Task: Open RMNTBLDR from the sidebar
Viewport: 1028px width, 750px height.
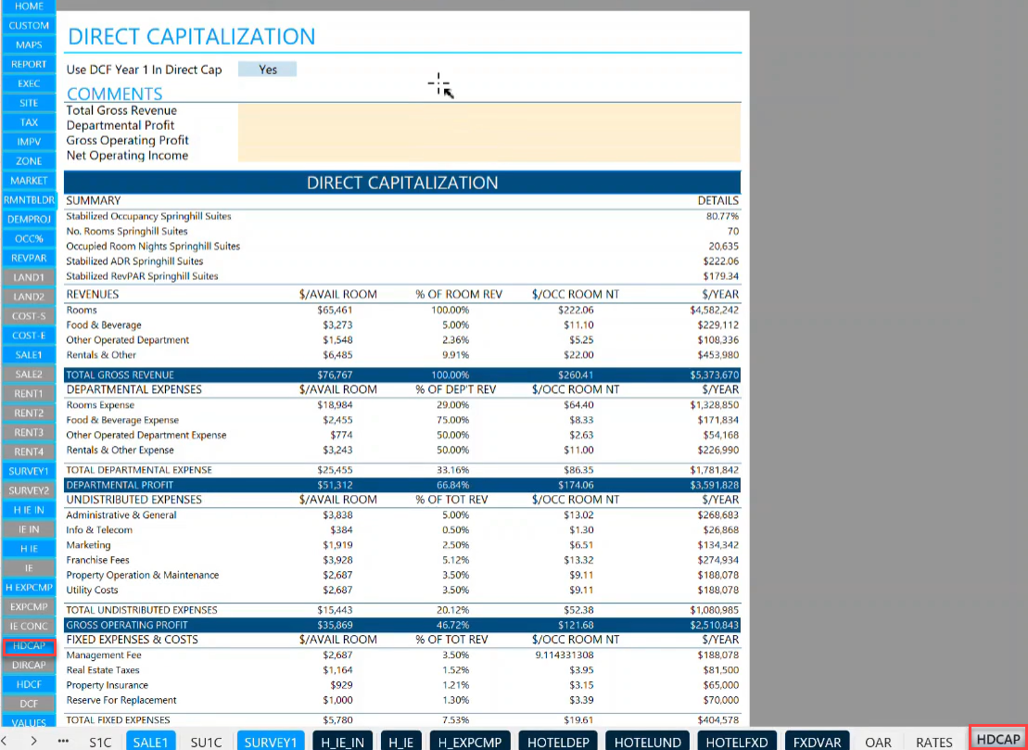Action: [28, 199]
